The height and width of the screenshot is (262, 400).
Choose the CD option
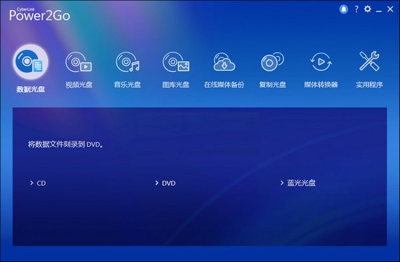point(38,183)
